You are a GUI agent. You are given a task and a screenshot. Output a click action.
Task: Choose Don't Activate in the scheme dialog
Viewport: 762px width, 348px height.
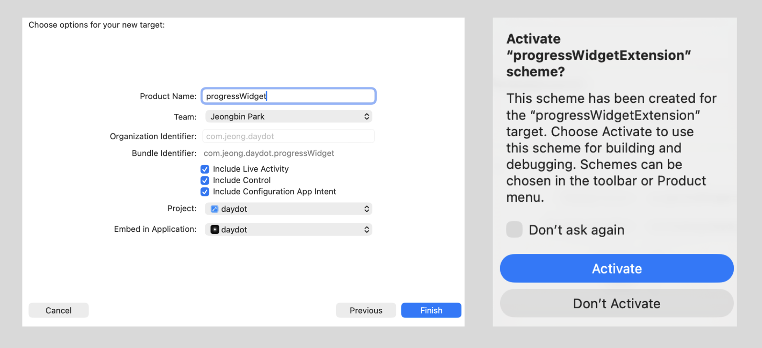click(x=616, y=303)
